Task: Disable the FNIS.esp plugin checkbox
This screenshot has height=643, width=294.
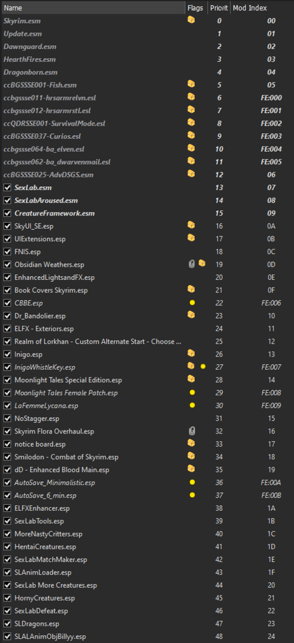Action: point(7,252)
